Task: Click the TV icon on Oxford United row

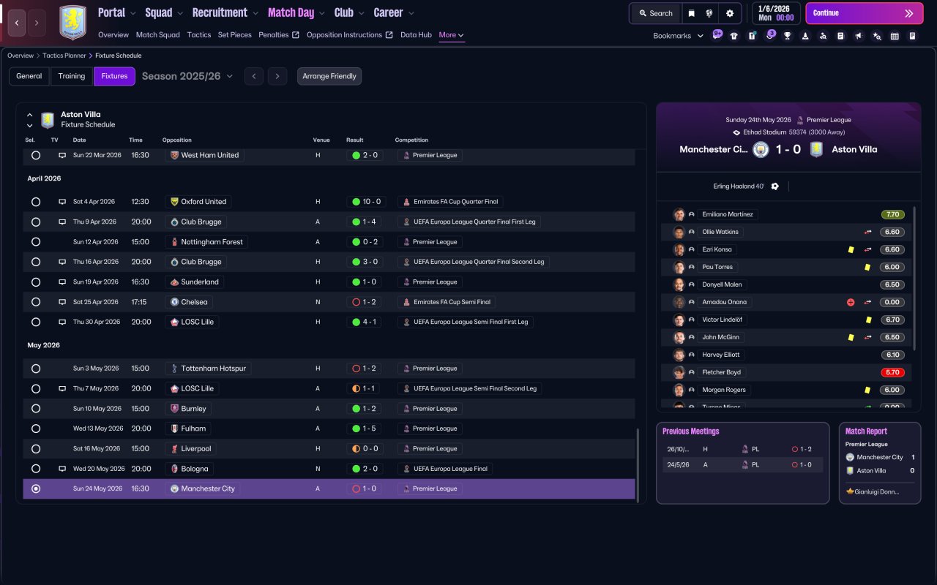Action: (x=62, y=202)
